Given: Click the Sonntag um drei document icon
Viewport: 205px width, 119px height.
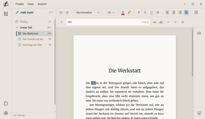Looking at the screenshot, I should 19,45.
